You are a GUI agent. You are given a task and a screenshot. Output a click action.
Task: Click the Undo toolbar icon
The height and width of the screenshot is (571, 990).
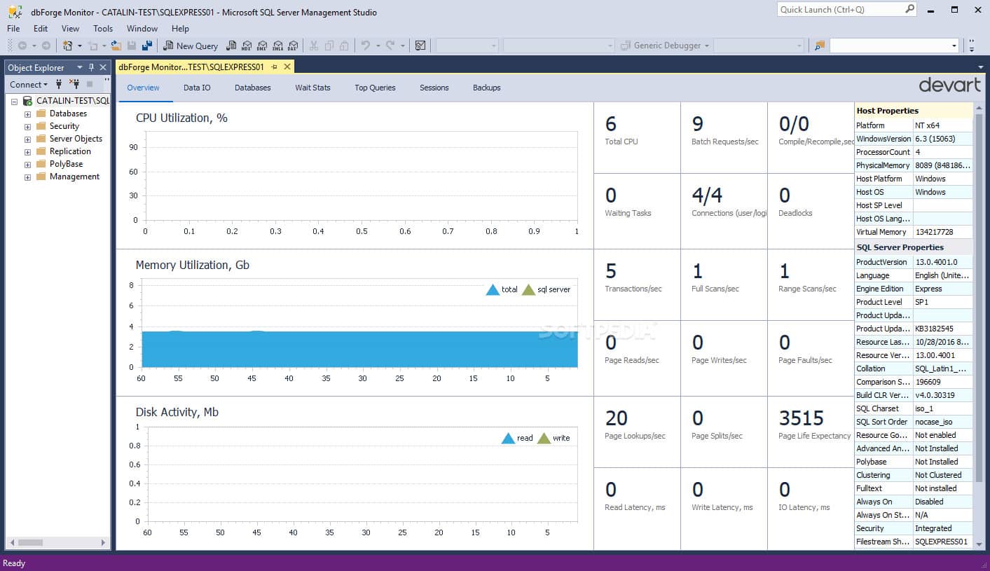click(x=364, y=46)
